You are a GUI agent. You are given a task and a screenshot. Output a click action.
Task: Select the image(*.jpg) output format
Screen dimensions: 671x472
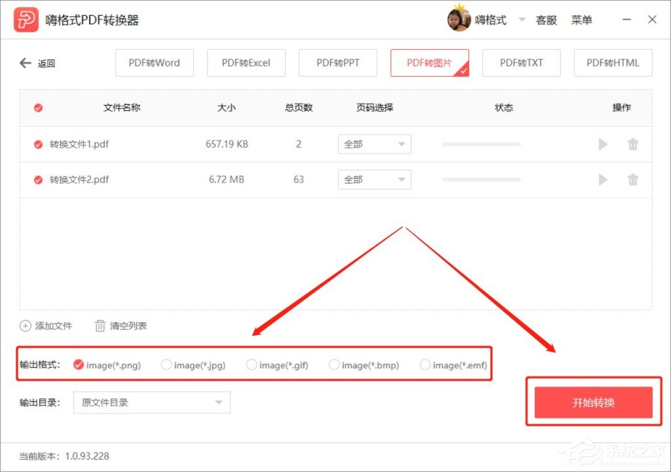(x=166, y=365)
